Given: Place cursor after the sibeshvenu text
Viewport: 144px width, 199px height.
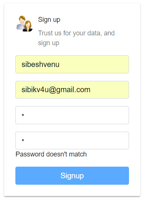Looking at the screenshot, I should click(x=60, y=64).
